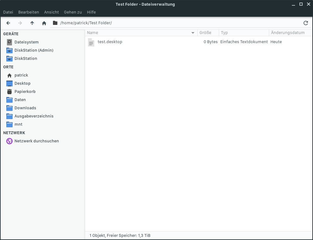Click the home icon in the toolbar

pos(44,23)
